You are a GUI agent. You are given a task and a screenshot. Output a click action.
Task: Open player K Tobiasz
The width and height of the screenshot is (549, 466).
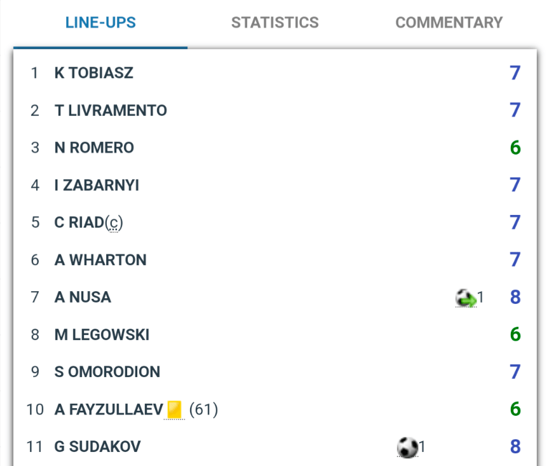click(94, 73)
